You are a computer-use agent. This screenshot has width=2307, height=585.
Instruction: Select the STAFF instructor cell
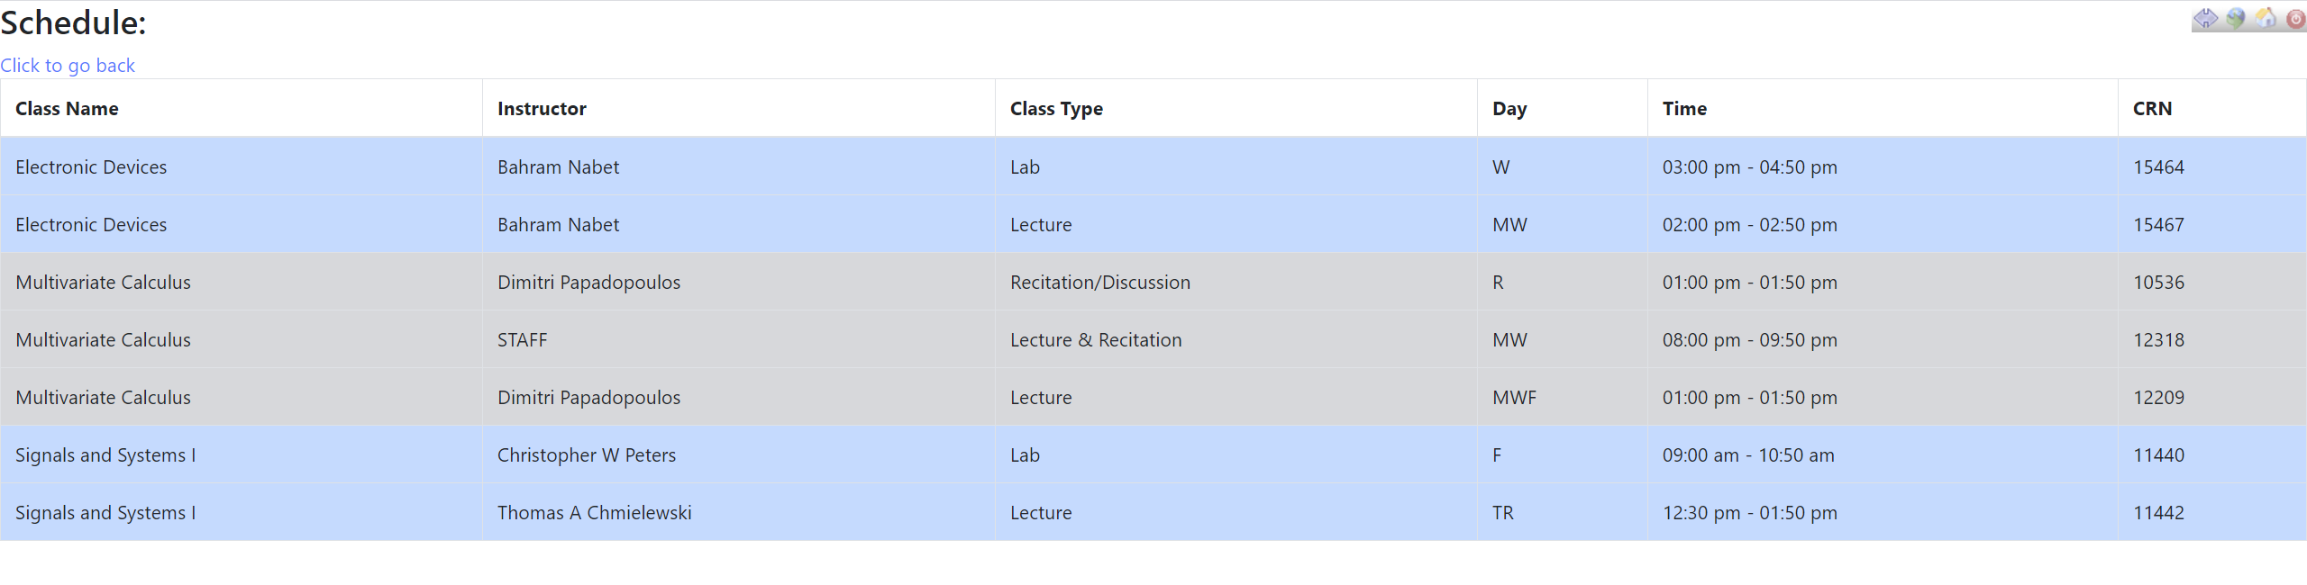point(522,340)
